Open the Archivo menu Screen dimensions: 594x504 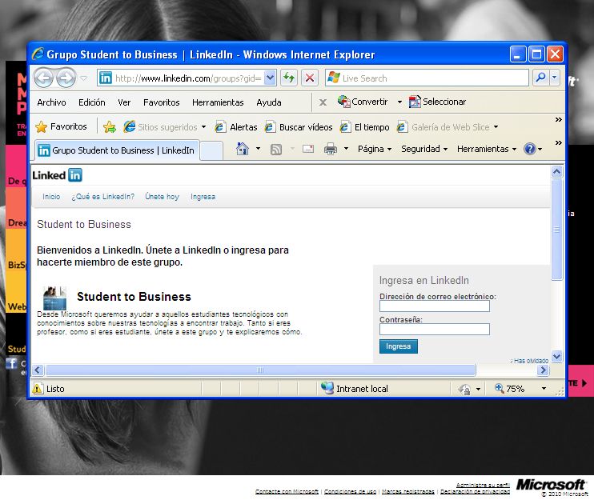[51, 102]
